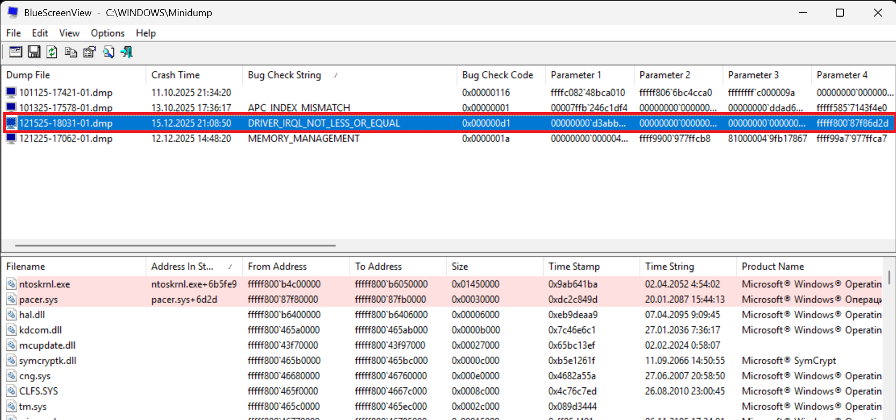
Task: Refresh the dump list via toolbar icon
Action: coord(52,52)
